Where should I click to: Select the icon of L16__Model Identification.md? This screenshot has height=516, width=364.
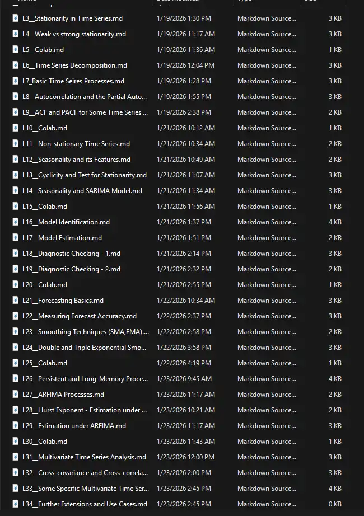pyautogui.click(x=16, y=222)
